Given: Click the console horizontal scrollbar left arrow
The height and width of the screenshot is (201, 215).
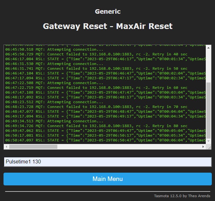Looking at the screenshot, I should pyautogui.click(x=6, y=147).
